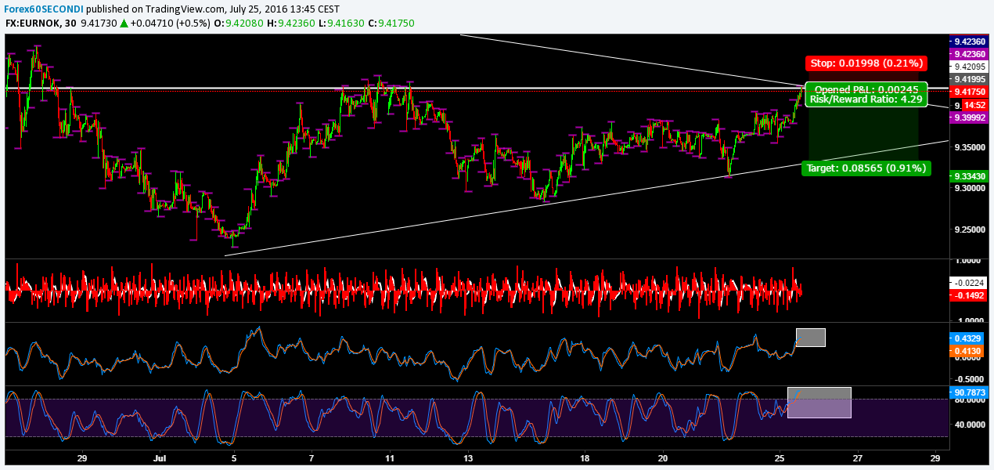Click the 90.7873 stochastic value label
Viewport: 994px width, 470px height.
(x=970, y=392)
